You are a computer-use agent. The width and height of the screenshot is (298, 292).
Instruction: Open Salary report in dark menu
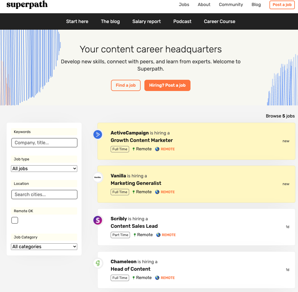(146, 22)
